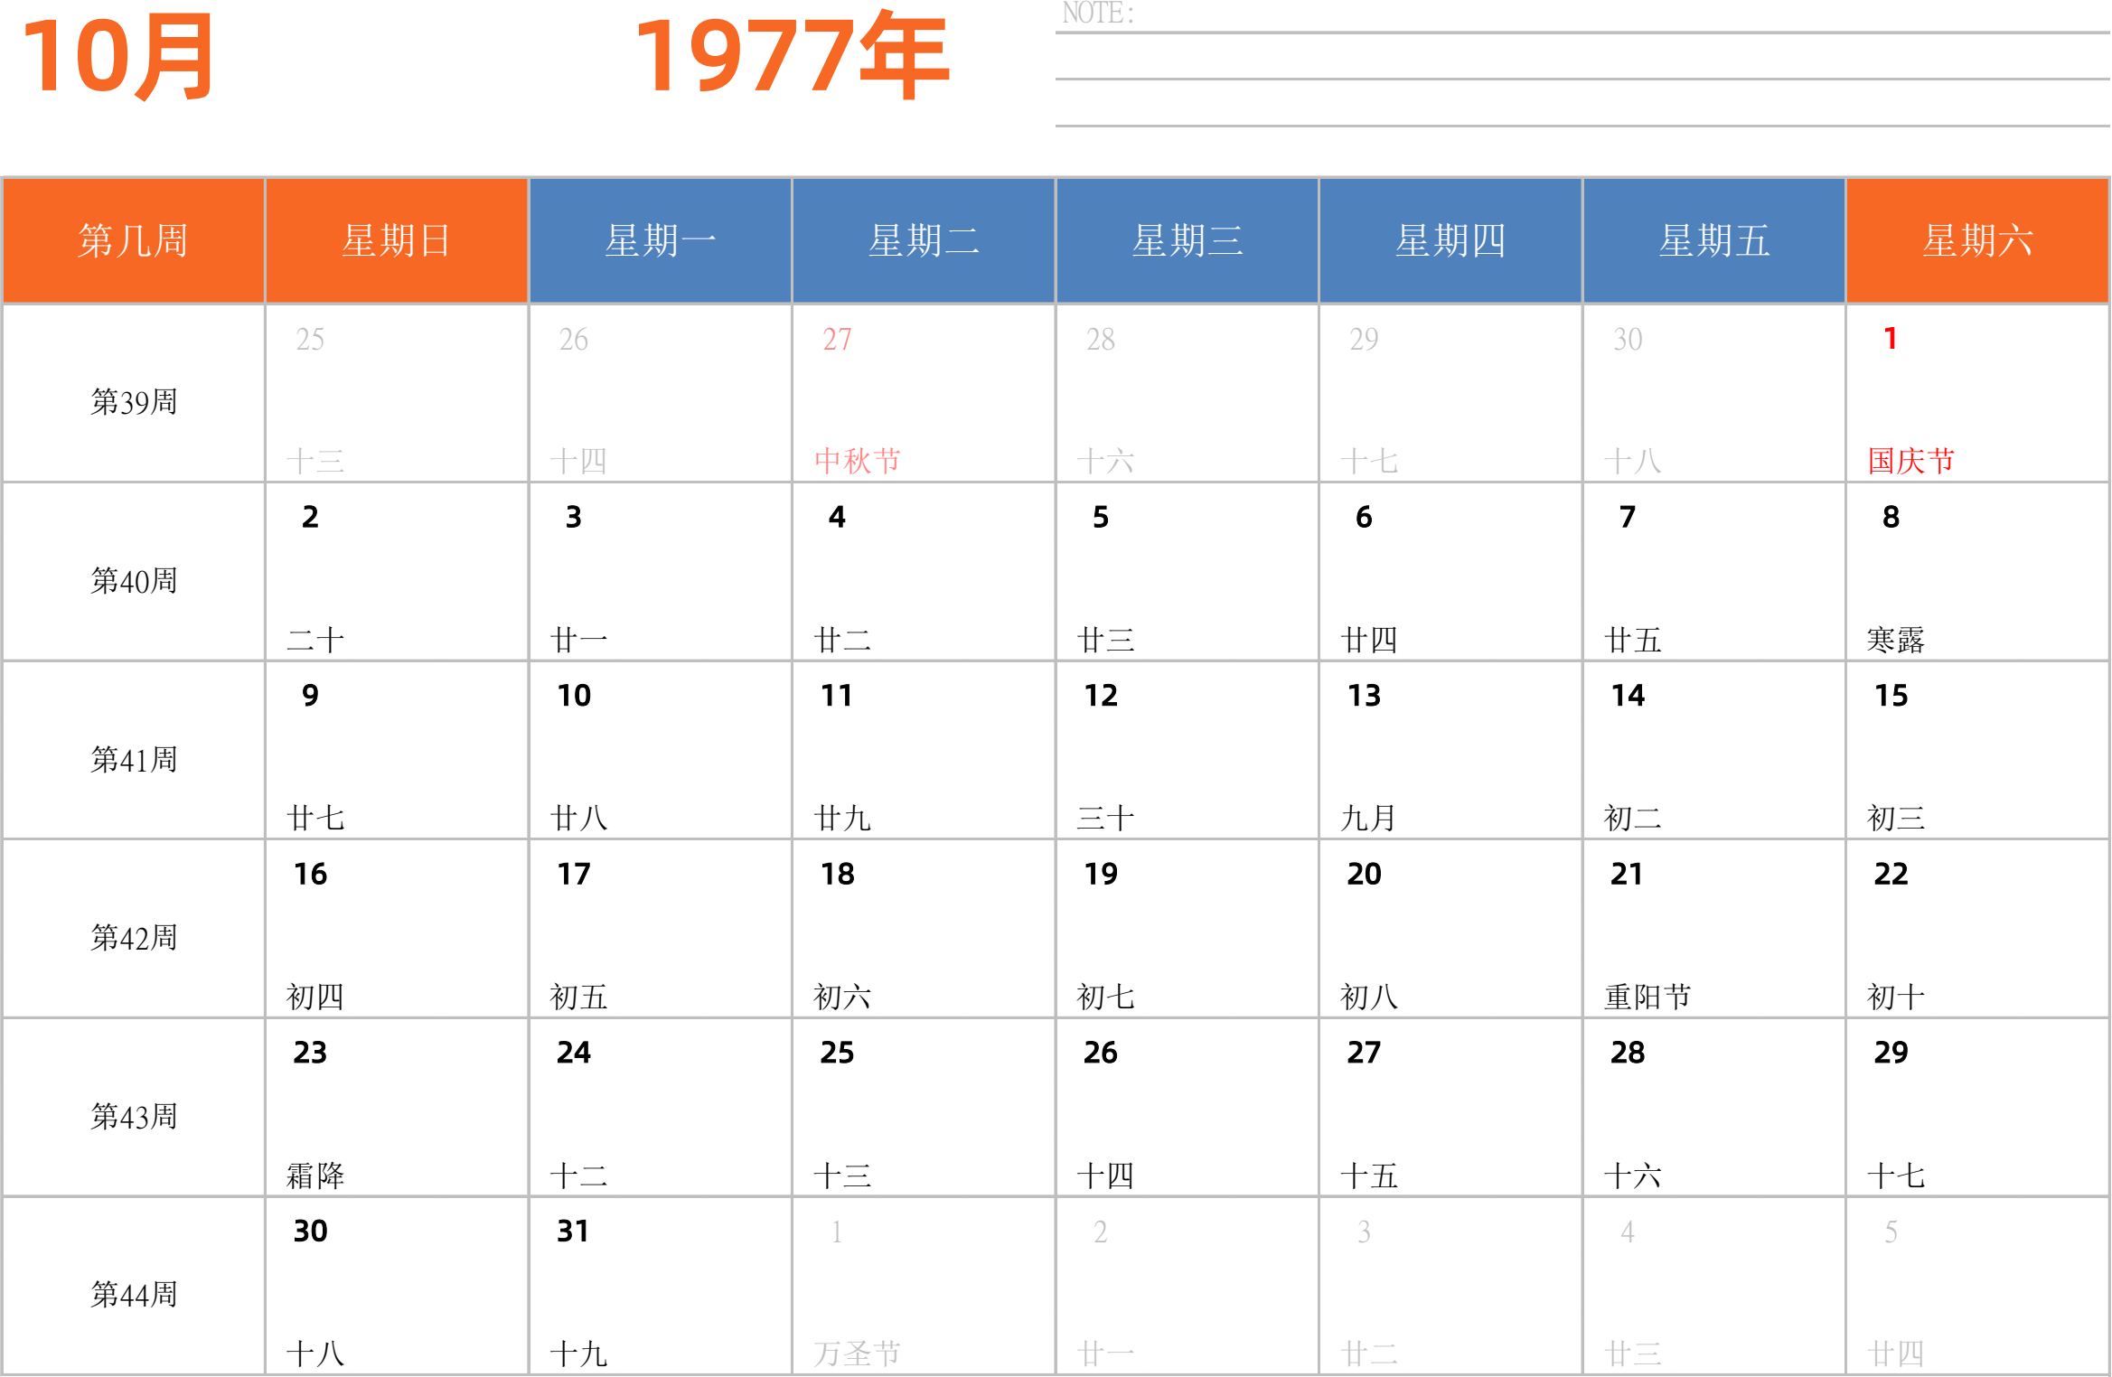Click the 第40周 week label
2112x1377 pixels.
(134, 581)
